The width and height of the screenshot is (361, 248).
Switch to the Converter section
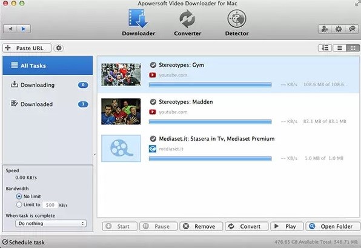pyautogui.click(x=187, y=22)
